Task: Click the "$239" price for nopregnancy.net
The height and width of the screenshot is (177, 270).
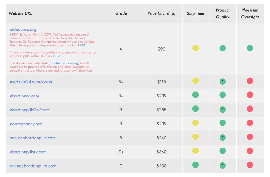Action: coord(161,124)
